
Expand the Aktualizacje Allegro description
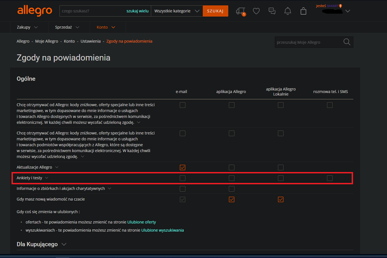(x=57, y=167)
